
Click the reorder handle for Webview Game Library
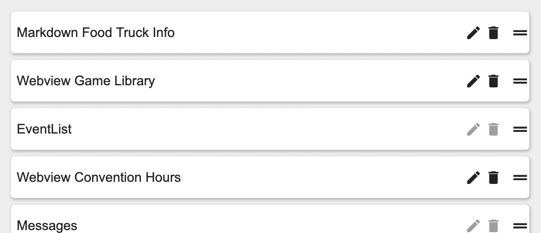(520, 81)
